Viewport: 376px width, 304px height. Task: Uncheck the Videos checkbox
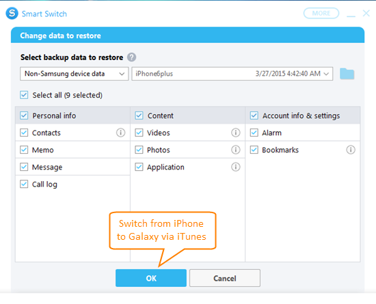pyautogui.click(x=139, y=133)
